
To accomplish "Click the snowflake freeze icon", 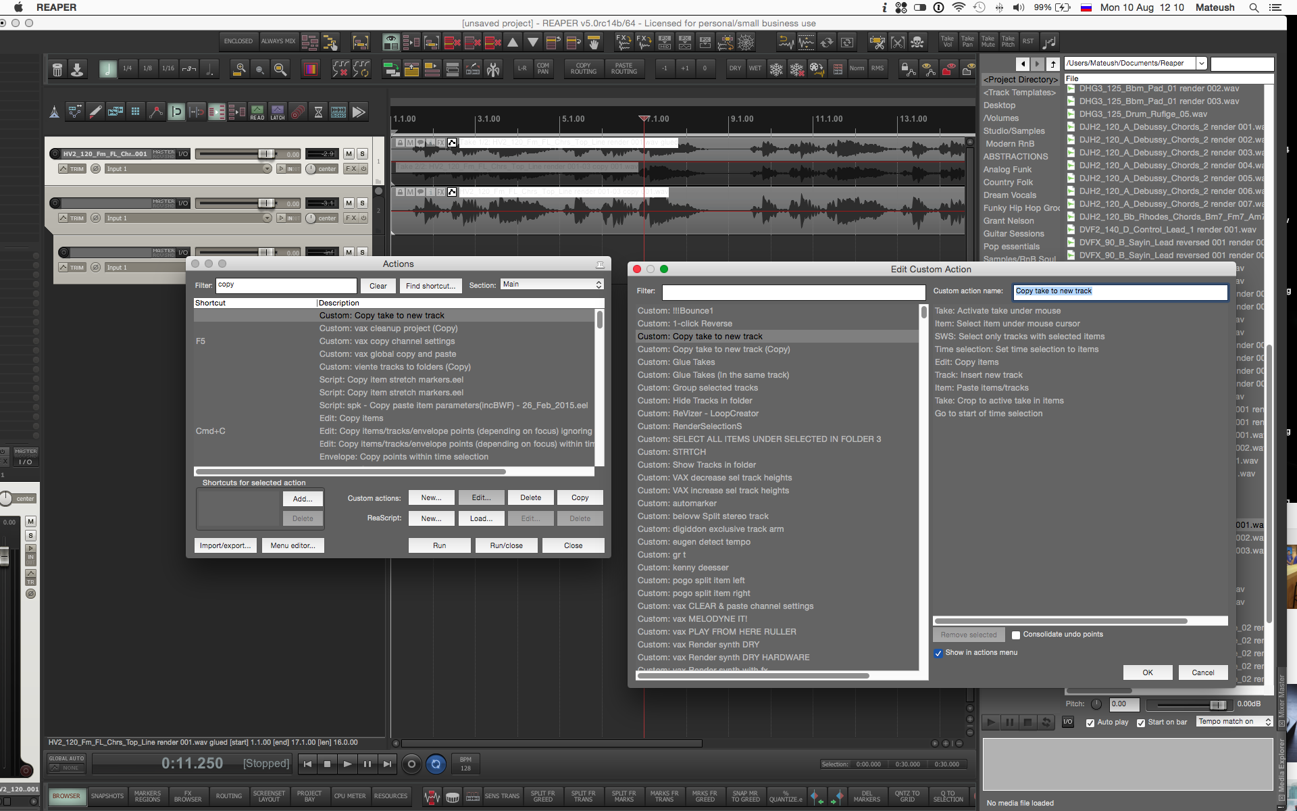I will click(776, 69).
